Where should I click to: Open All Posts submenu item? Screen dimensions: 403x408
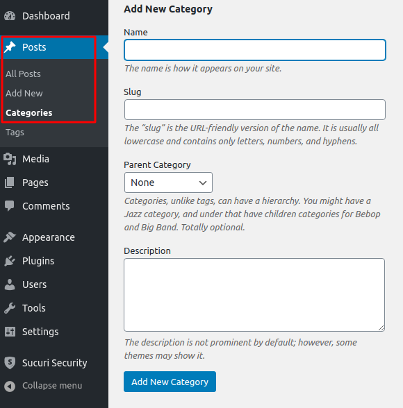click(23, 74)
